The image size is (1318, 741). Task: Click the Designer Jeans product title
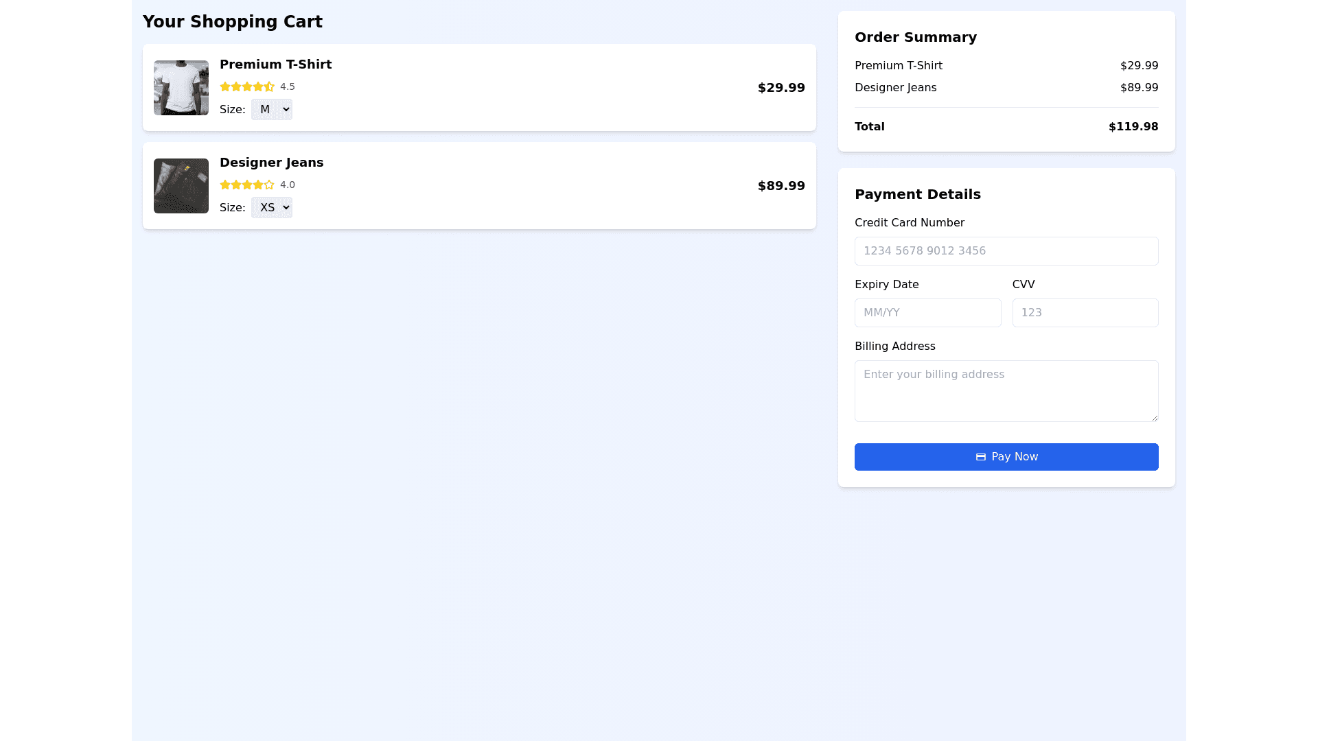(x=271, y=163)
